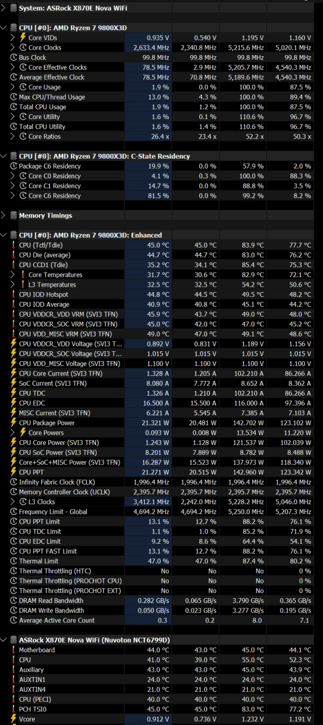Click the CPU PPT lightning icon
323x725 pixels.
[x=14, y=472]
